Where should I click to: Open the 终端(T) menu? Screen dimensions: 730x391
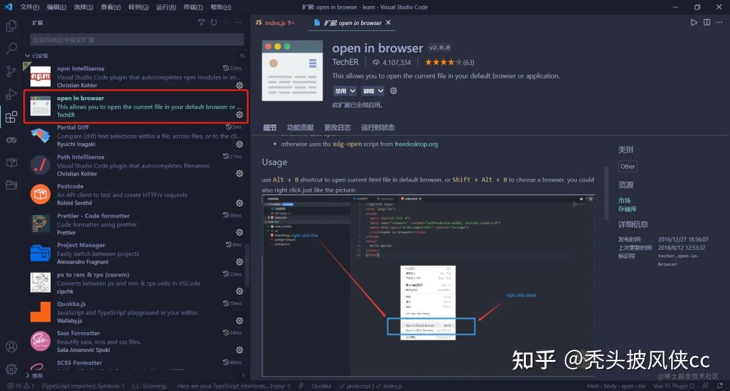pos(193,7)
